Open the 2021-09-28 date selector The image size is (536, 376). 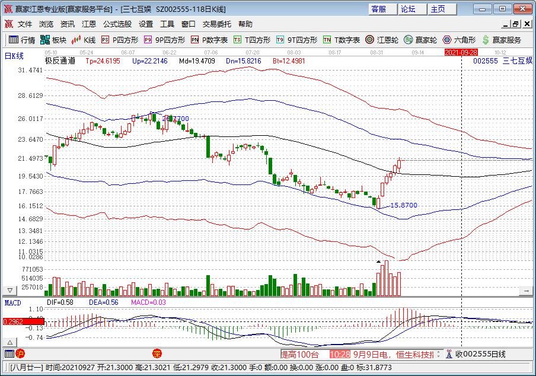tap(460, 52)
